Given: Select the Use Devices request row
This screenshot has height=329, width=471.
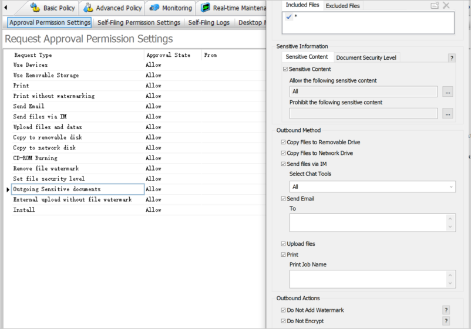Looking at the screenshot, I should 138,65.
